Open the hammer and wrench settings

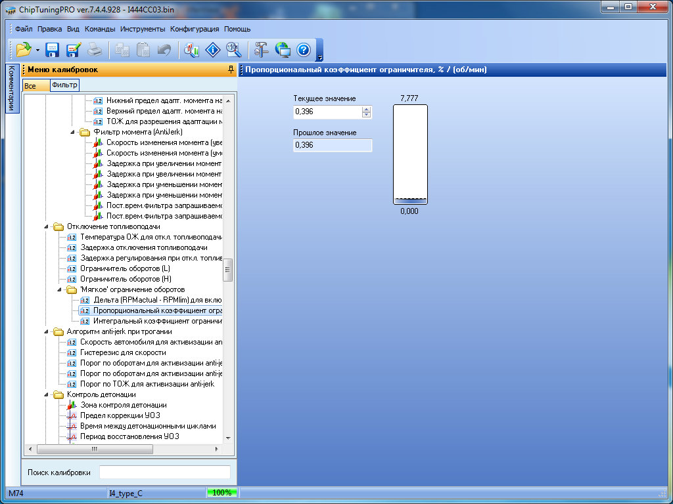click(x=262, y=49)
